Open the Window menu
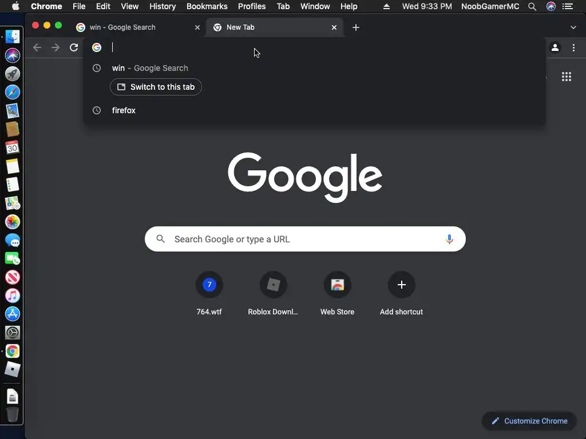The image size is (586, 439). [x=315, y=6]
